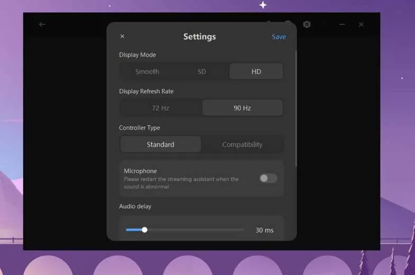Toggle the Microphone switch
This screenshot has width=415, height=275.
click(268, 178)
